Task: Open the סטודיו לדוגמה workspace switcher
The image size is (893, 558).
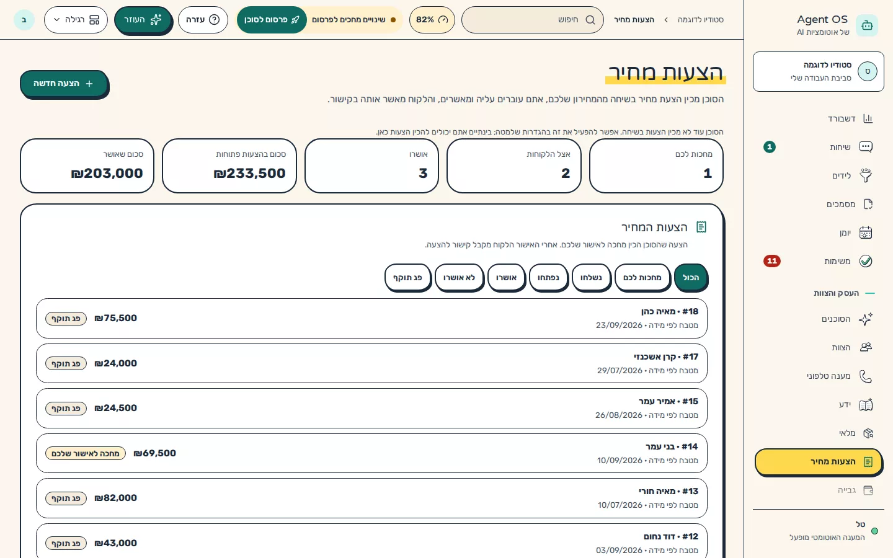Action: point(818,71)
